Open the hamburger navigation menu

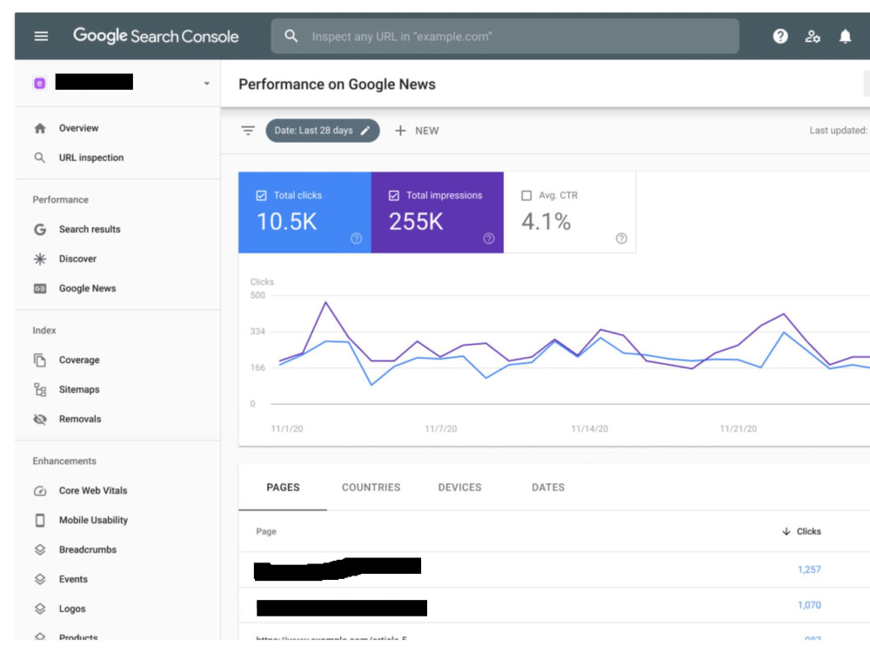(x=41, y=36)
